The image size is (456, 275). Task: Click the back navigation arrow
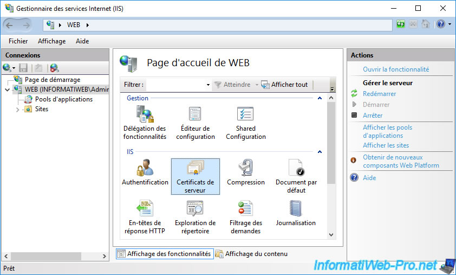point(9,25)
